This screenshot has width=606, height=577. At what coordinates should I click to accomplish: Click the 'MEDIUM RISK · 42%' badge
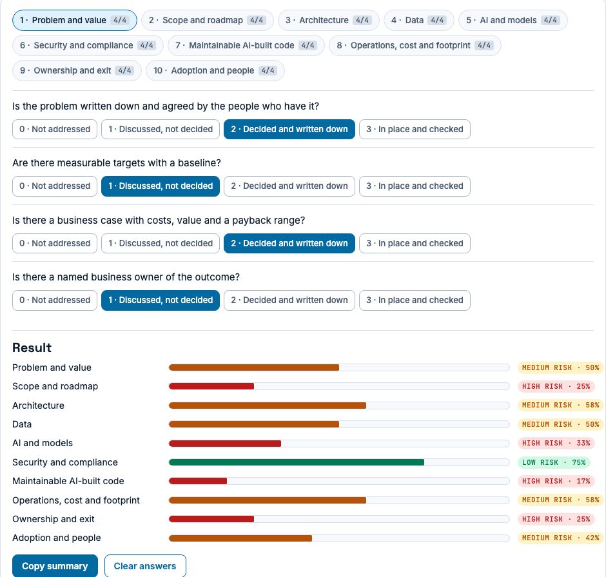pyautogui.click(x=560, y=538)
